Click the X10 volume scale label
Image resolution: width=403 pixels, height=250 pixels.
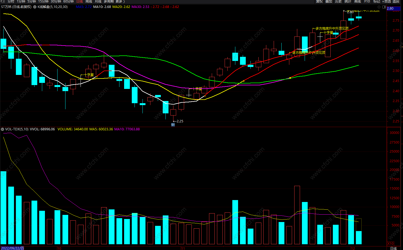pyautogui.click(x=390, y=244)
